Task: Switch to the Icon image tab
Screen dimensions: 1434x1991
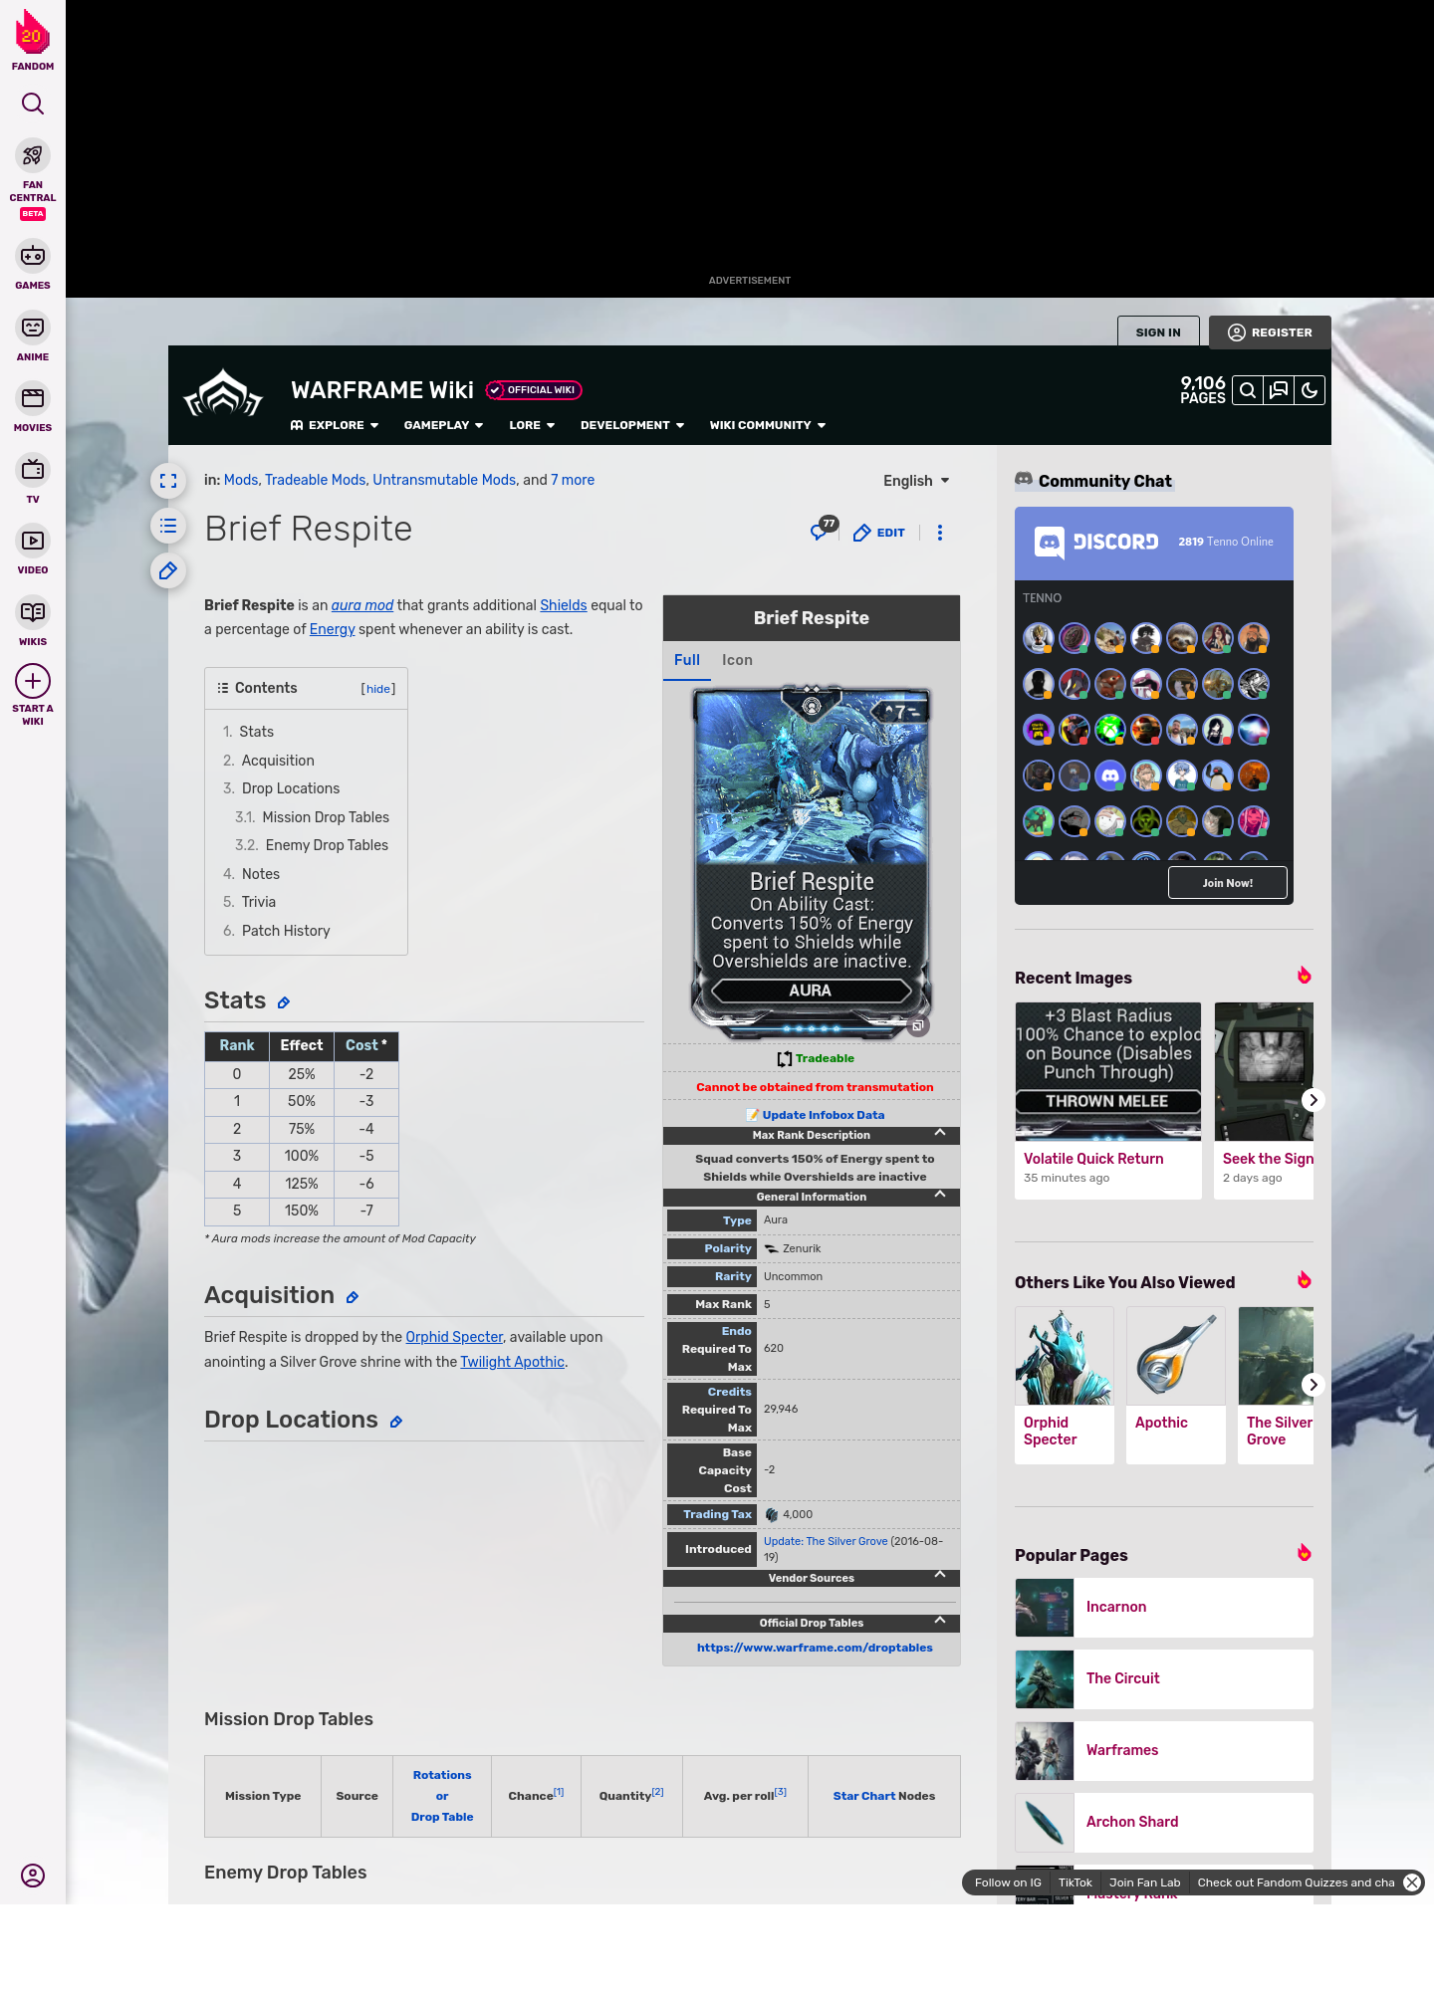Action: [737, 660]
